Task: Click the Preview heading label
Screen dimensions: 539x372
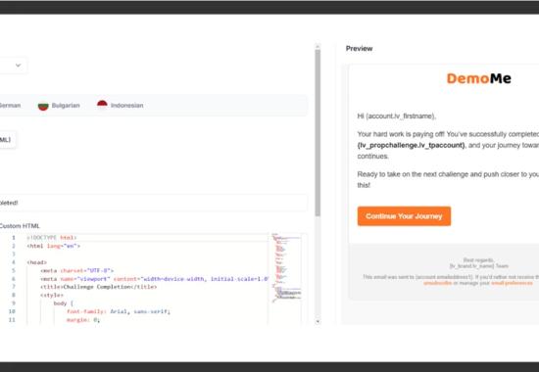Action: 360,48
